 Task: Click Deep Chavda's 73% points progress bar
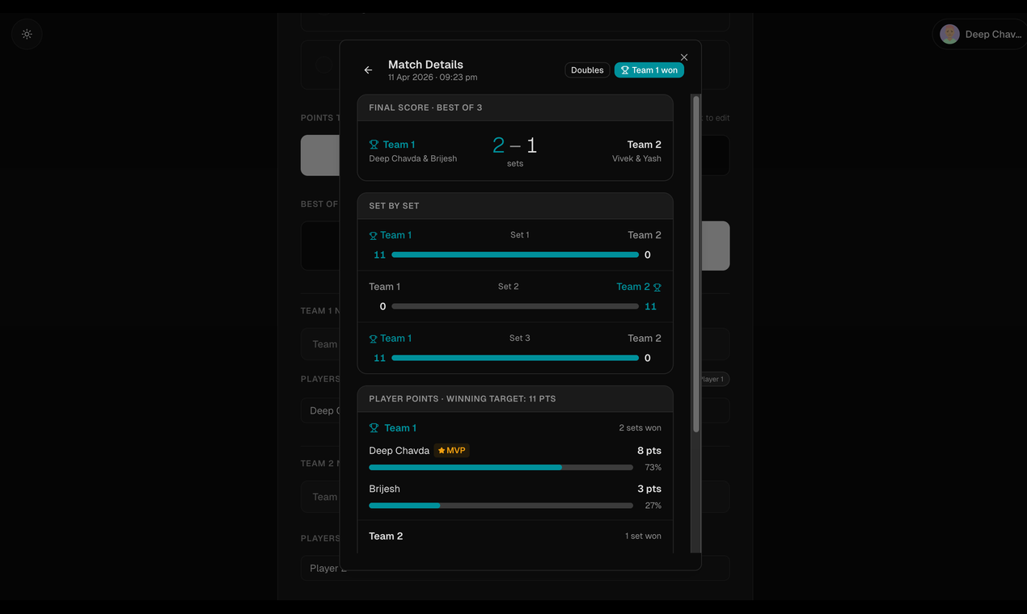coord(500,467)
